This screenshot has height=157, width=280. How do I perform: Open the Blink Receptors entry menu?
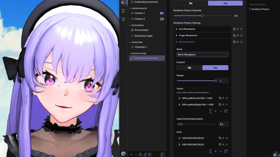[x=241, y=42]
